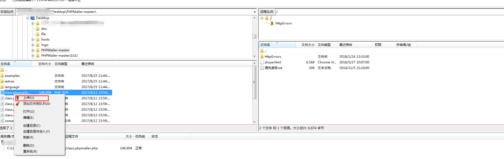Screen dimensions: 504x159
Task: Select 刷新(F) in the context menu
Action: (28, 138)
